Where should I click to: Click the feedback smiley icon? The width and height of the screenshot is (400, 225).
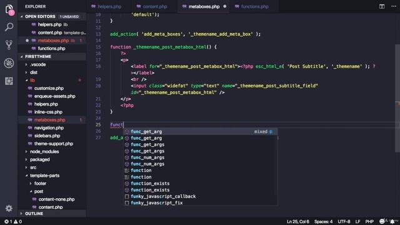(382, 221)
